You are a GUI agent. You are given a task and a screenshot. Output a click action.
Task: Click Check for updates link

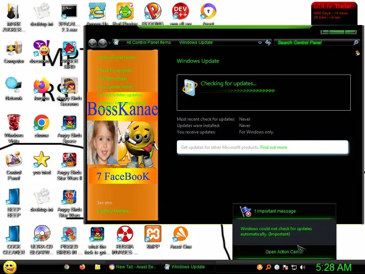click(114, 70)
